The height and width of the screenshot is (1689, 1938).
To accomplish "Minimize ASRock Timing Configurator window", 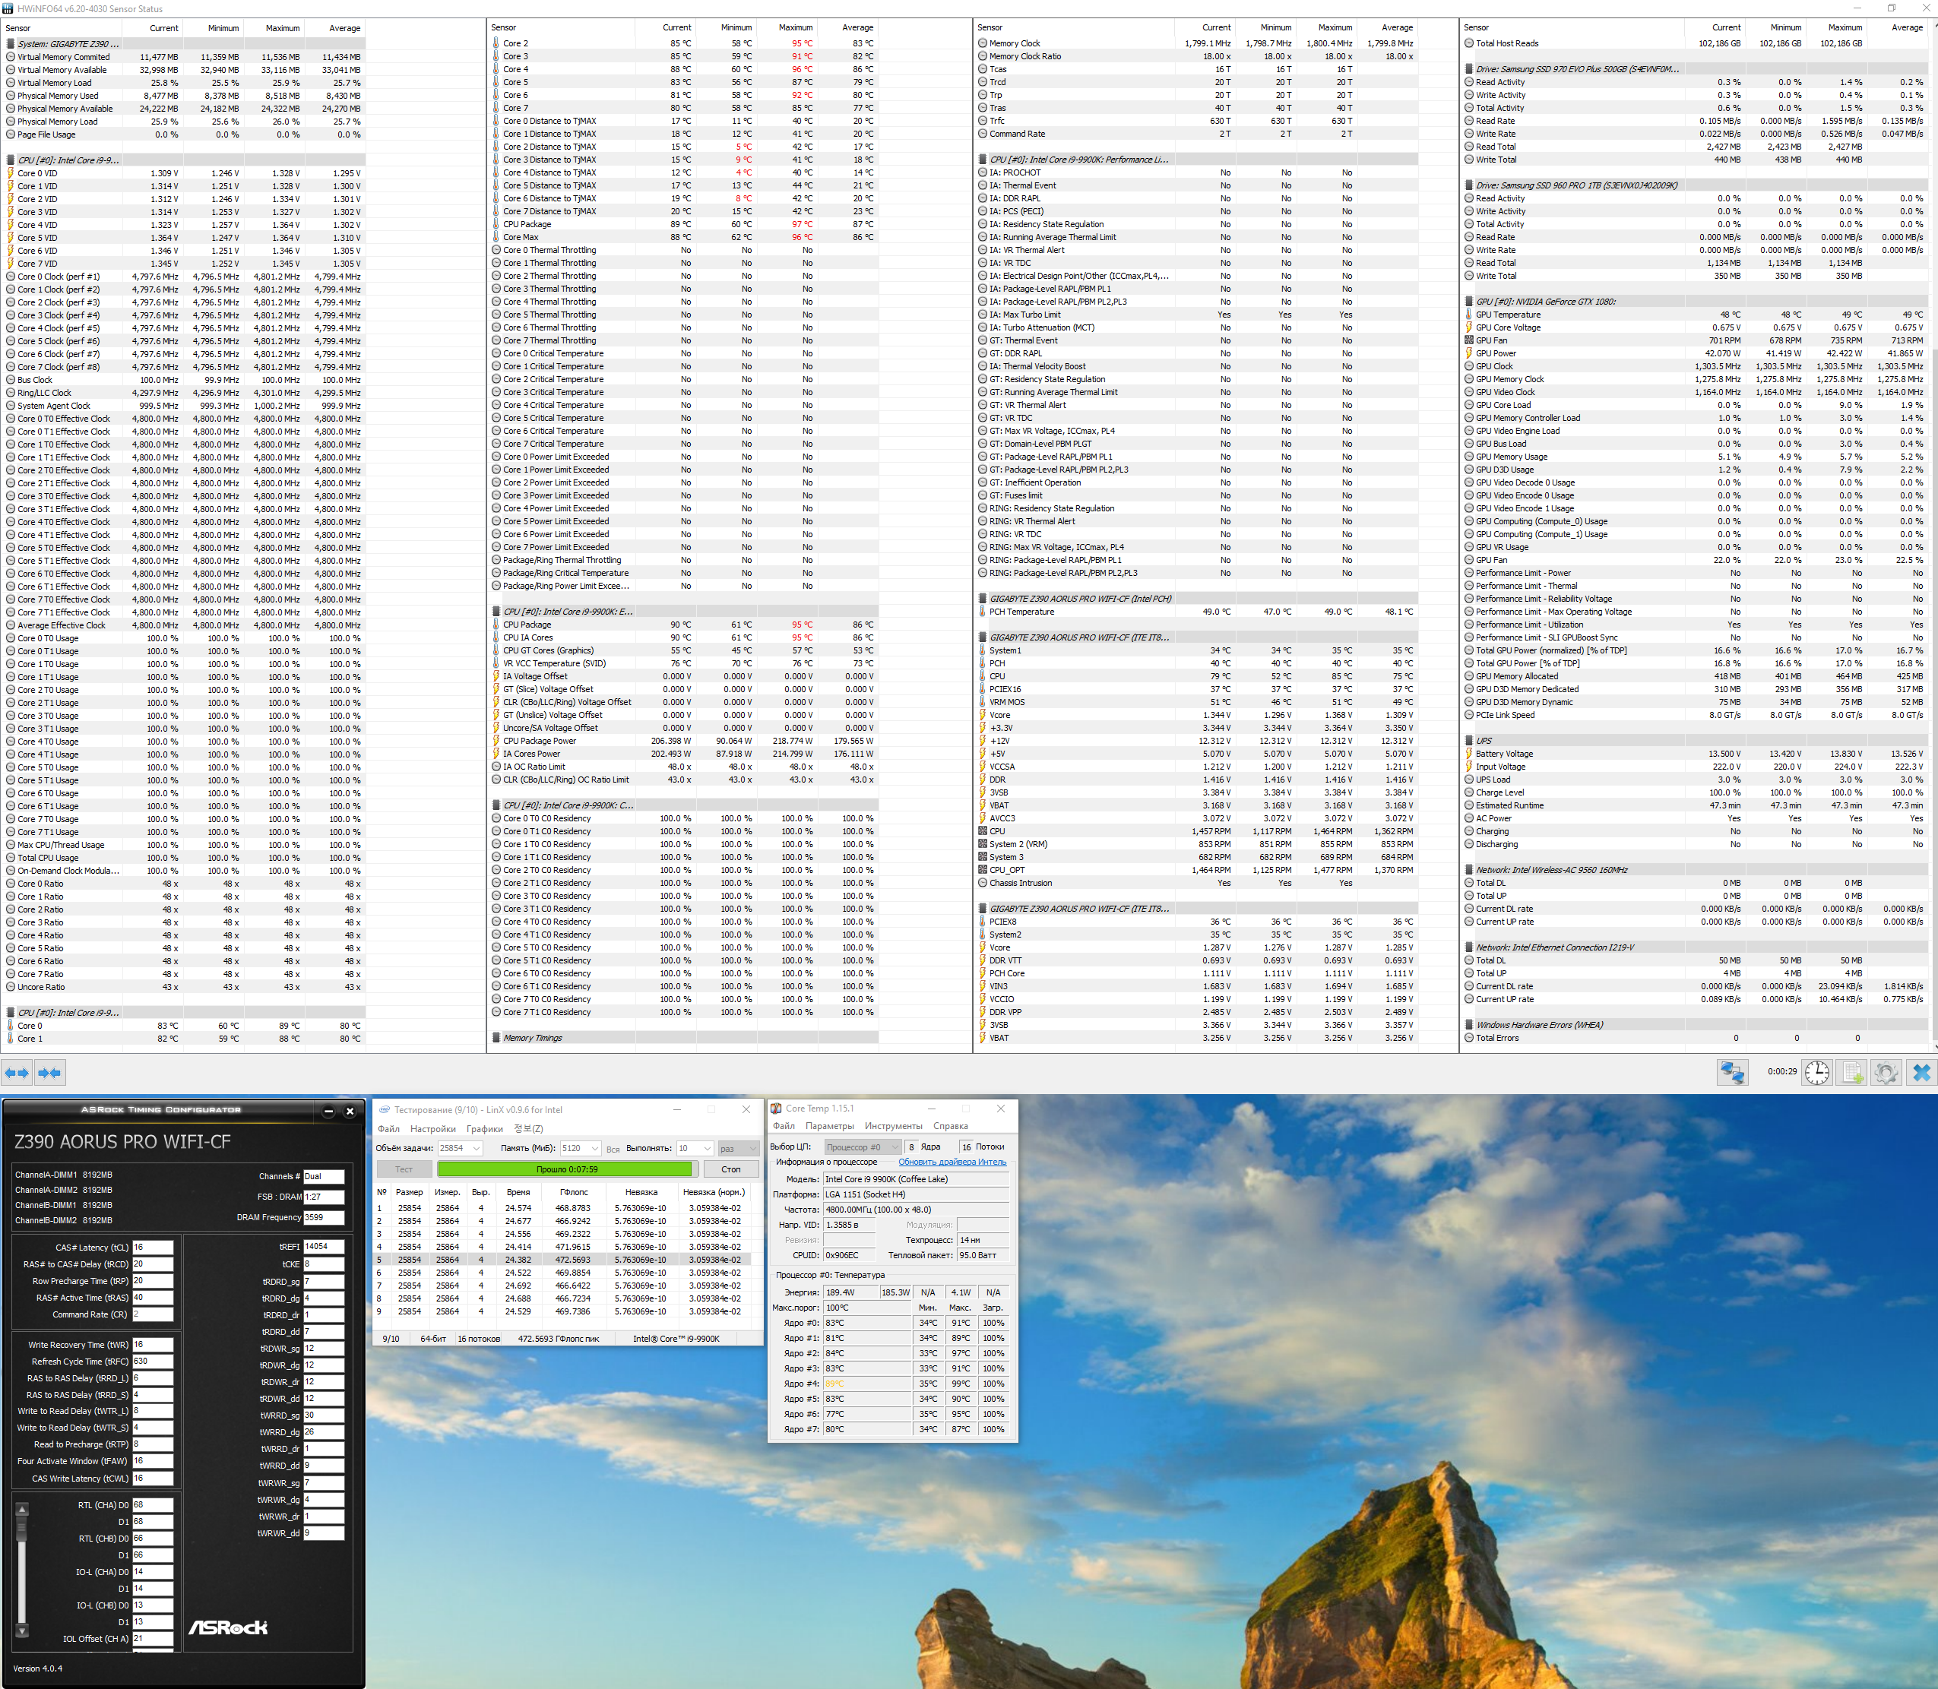I will tap(328, 1112).
